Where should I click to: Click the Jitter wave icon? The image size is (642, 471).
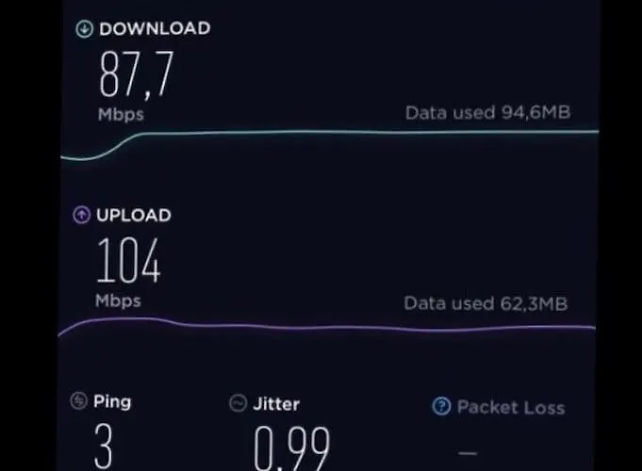[238, 403]
